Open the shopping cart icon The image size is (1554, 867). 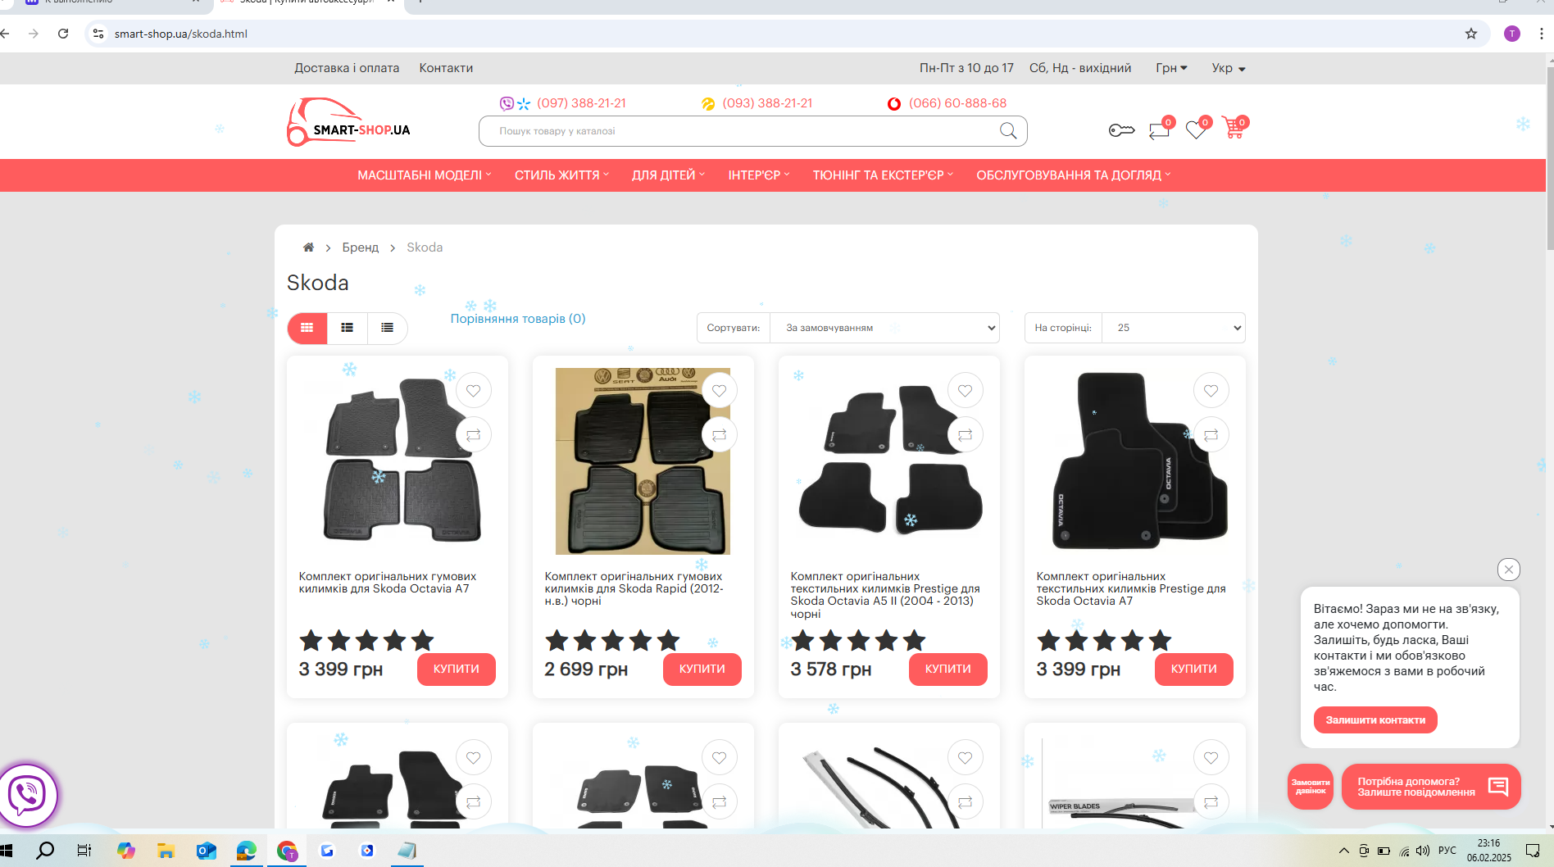point(1234,128)
